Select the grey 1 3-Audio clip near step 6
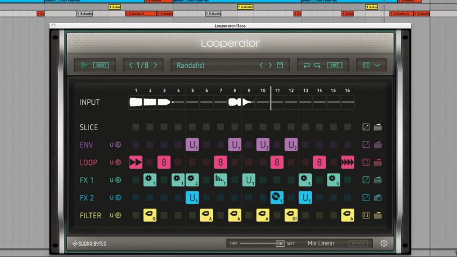Viewport: 457px width, 257px height. (213, 13)
